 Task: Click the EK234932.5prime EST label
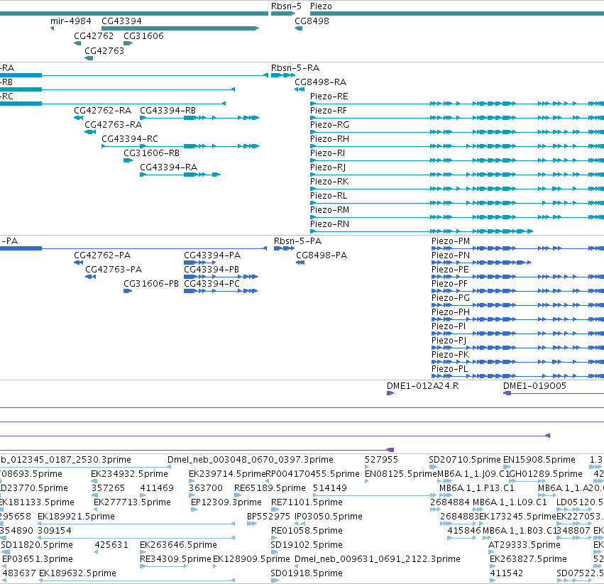point(129,474)
